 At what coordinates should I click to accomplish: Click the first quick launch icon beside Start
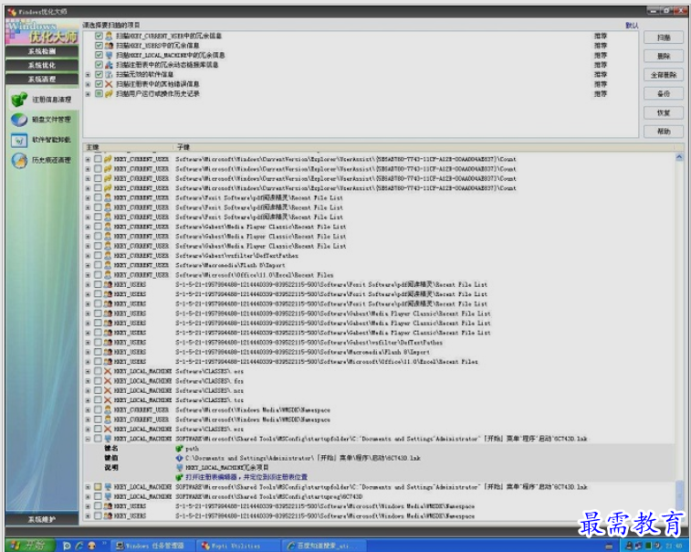click(67, 546)
